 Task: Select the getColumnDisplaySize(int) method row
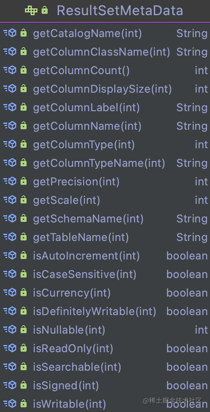point(105,89)
